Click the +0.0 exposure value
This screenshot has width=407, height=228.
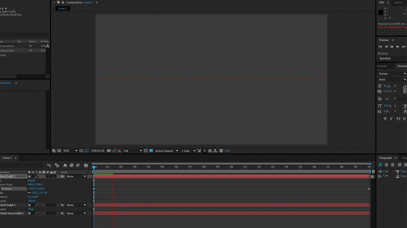click(x=227, y=151)
